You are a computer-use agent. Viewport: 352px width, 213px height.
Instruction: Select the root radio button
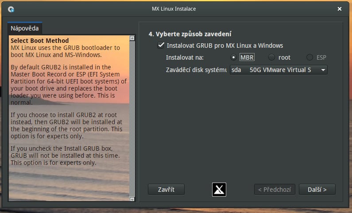click(x=271, y=57)
